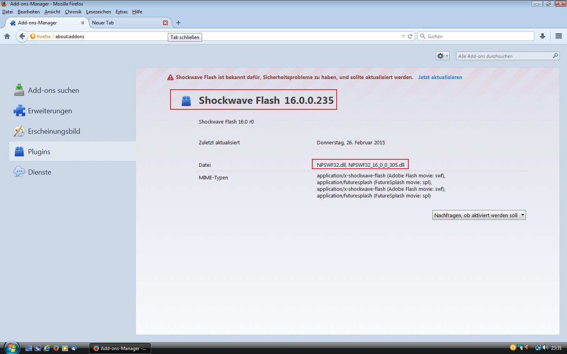Launch Thunderbird from quick launch bar
This screenshot has height=354, width=567.
coord(74,348)
